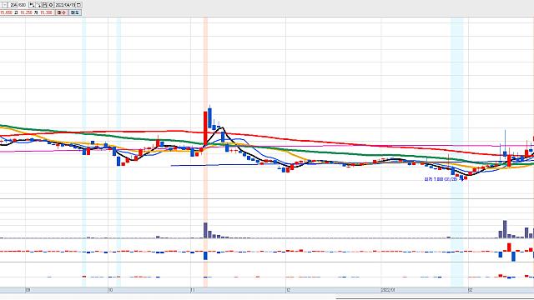This screenshot has width=534, height=300.
Task: Click the red buy button
Action: (61, 12)
